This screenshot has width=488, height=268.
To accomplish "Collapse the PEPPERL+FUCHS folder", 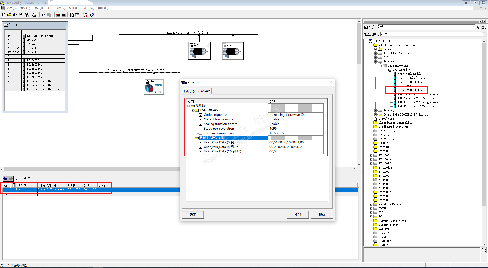I will click(x=381, y=66).
